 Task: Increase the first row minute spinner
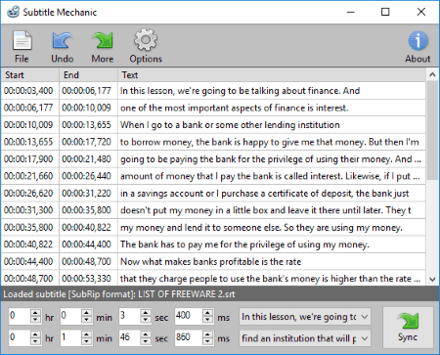coord(86,313)
